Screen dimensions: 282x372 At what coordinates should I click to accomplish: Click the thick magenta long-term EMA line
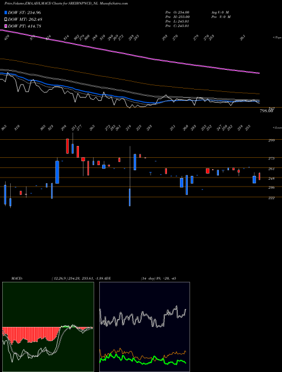(129, 54)
